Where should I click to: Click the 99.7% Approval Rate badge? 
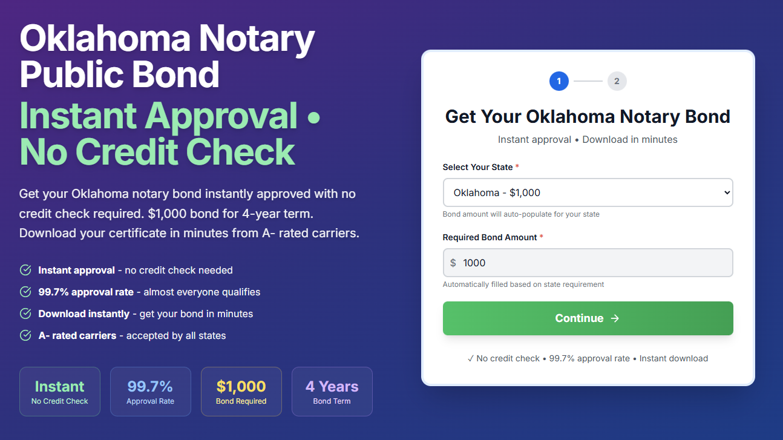151,392
